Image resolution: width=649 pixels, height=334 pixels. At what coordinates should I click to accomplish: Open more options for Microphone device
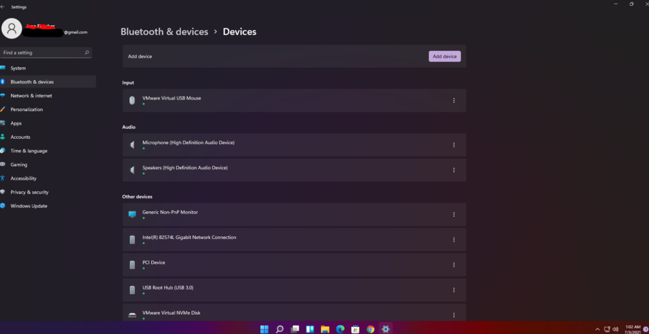tap(454, 145)
